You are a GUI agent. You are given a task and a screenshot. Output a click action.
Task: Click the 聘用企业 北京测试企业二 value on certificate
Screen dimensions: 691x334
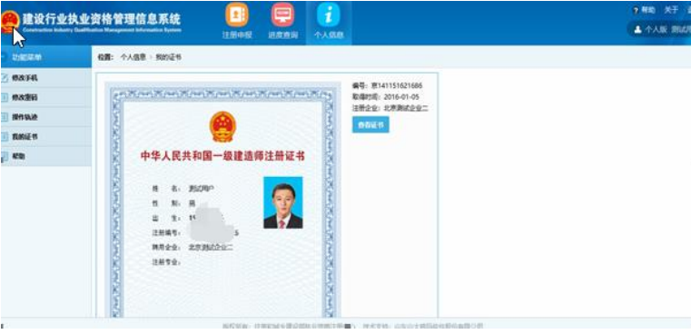pyautogui.click(x=211, y=248)
